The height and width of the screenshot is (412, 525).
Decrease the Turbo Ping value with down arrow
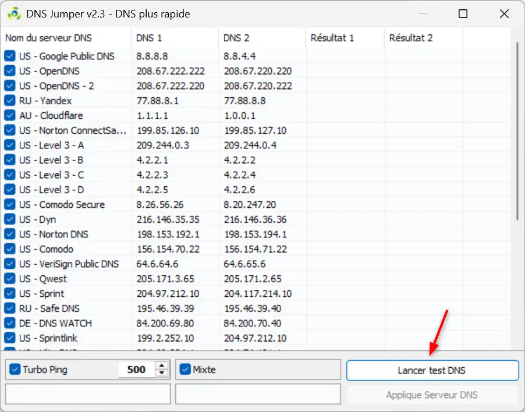point(162,373)
